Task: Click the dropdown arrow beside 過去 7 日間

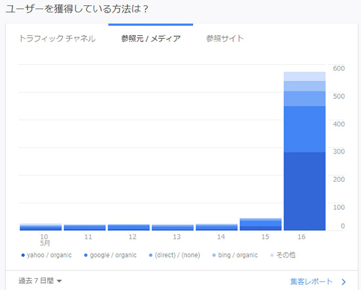Action: pos(59,281)
